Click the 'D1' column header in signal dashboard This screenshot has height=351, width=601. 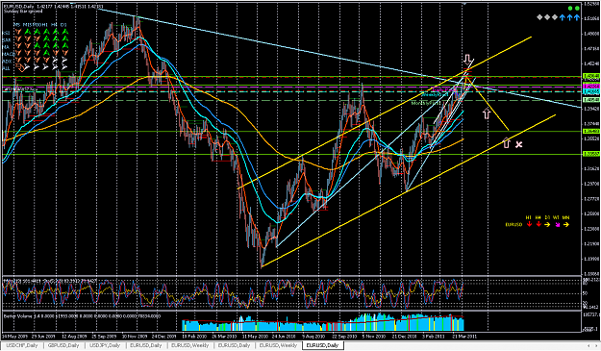(63, 25)
